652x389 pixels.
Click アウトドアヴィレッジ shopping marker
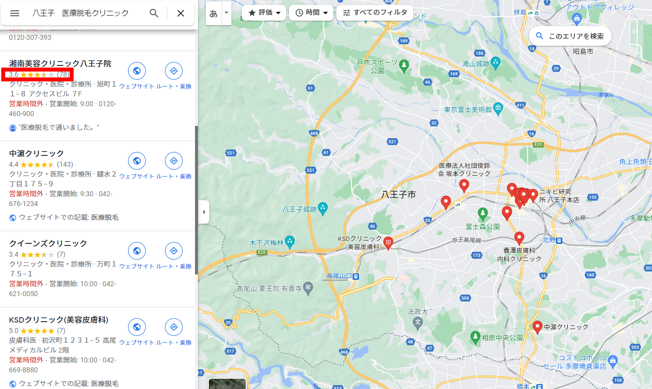click(577, 18)
